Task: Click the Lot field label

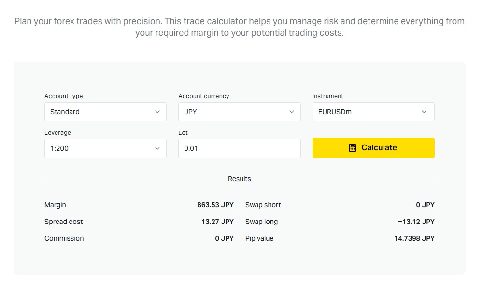Action: [183, 133]
